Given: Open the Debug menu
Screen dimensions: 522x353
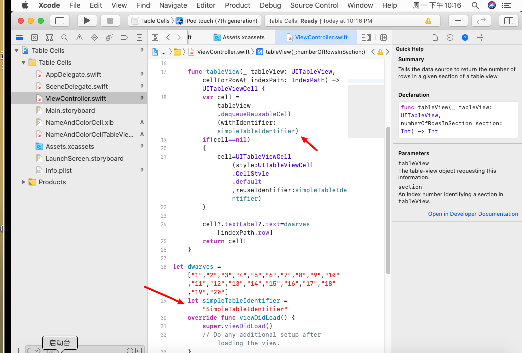Looking at the screenshot, I should click(270, 5).
